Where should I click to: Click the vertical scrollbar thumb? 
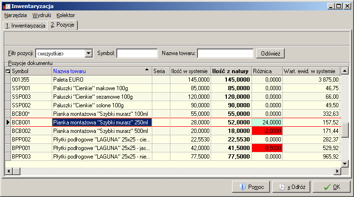click(345, 130)
